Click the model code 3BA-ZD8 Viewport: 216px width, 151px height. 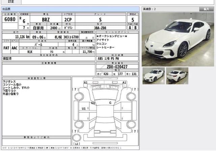coord(100,28)
